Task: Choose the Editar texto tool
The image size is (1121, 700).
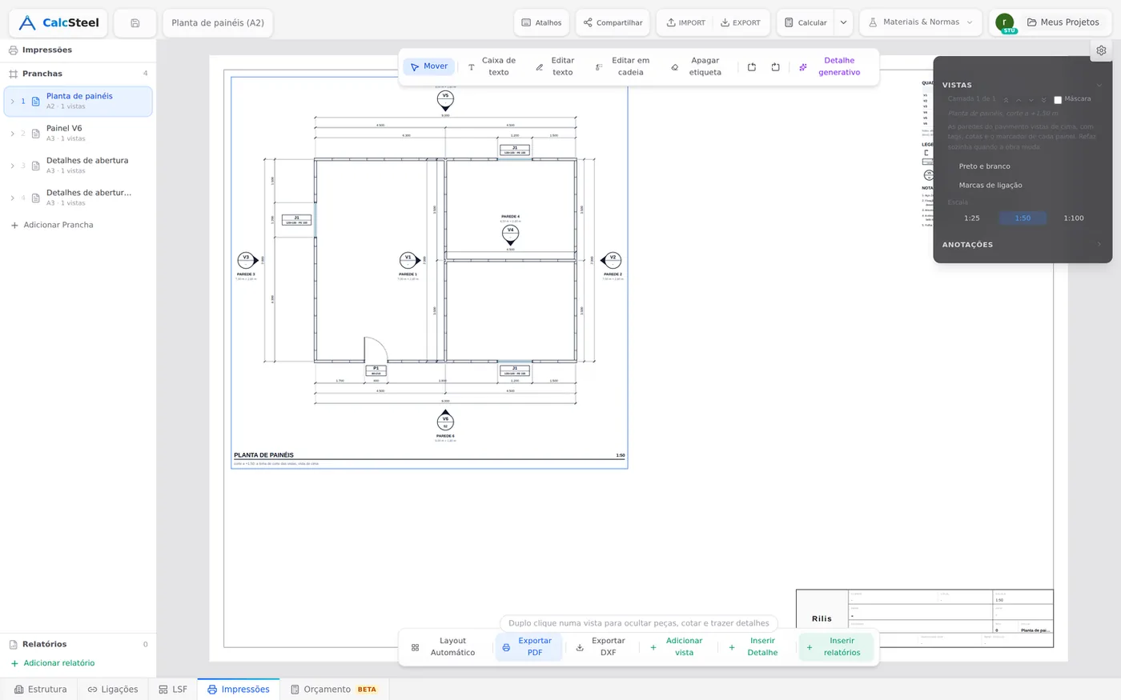Action: pos(556,66)
